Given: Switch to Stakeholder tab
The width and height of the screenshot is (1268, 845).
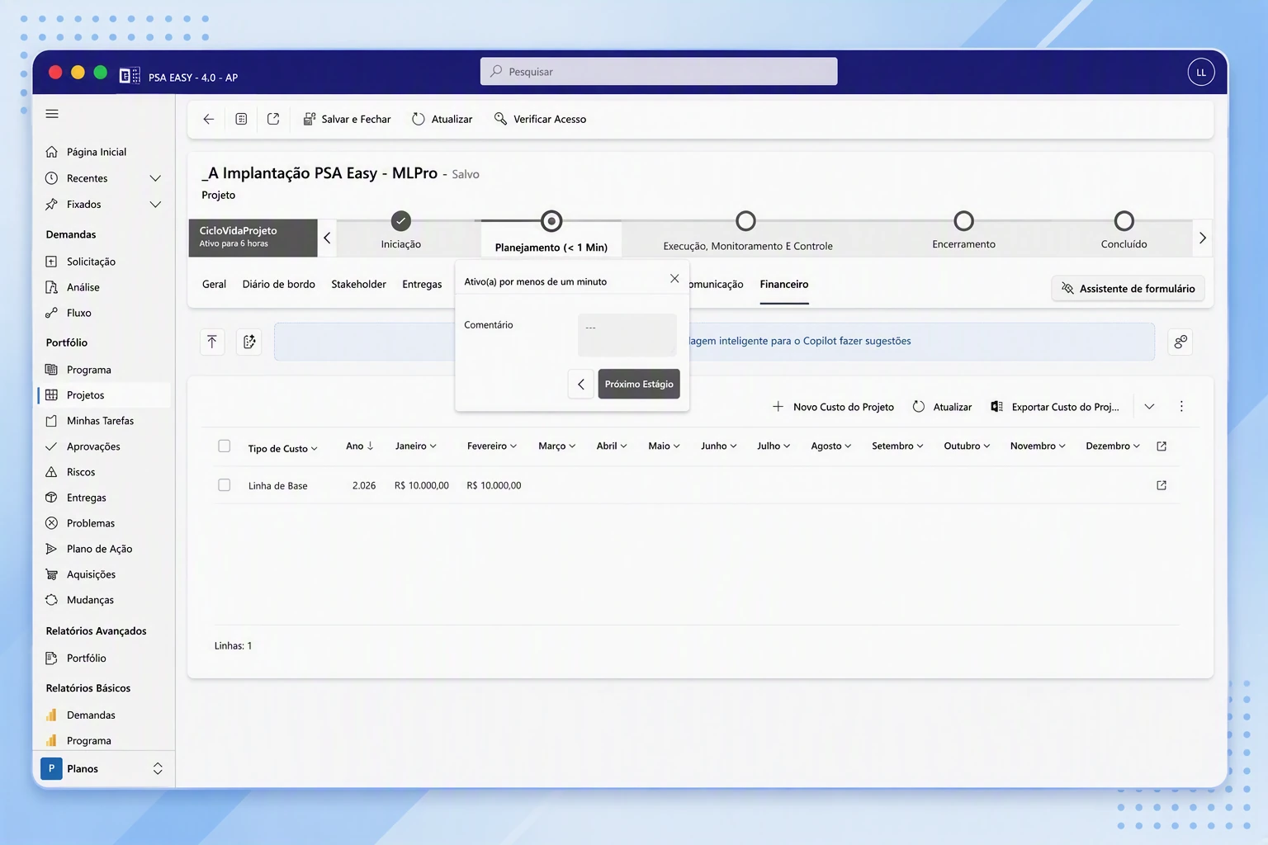Looking at the screenshot, I should point(358,284).
